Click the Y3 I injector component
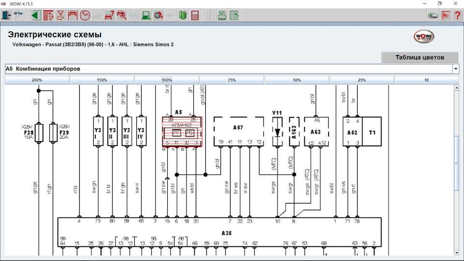The height and width of the screenshot is (261, 464). tap(98, 131)
